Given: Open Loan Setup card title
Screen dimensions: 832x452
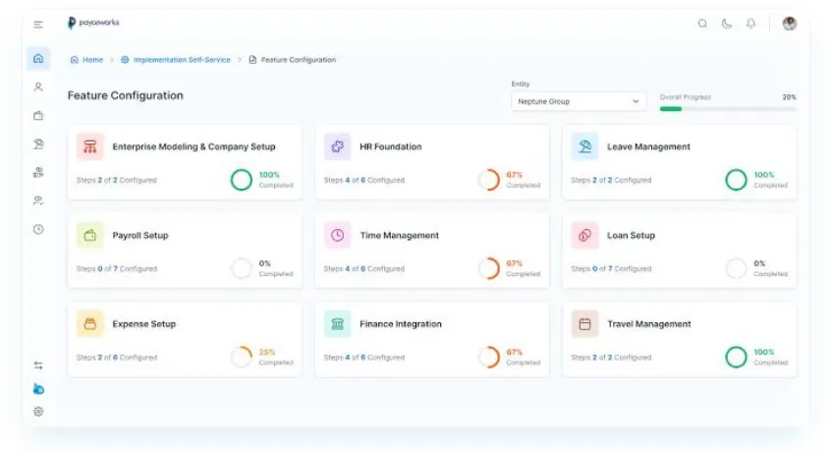Looking at the screenshot, I should (x=631, y=235).
